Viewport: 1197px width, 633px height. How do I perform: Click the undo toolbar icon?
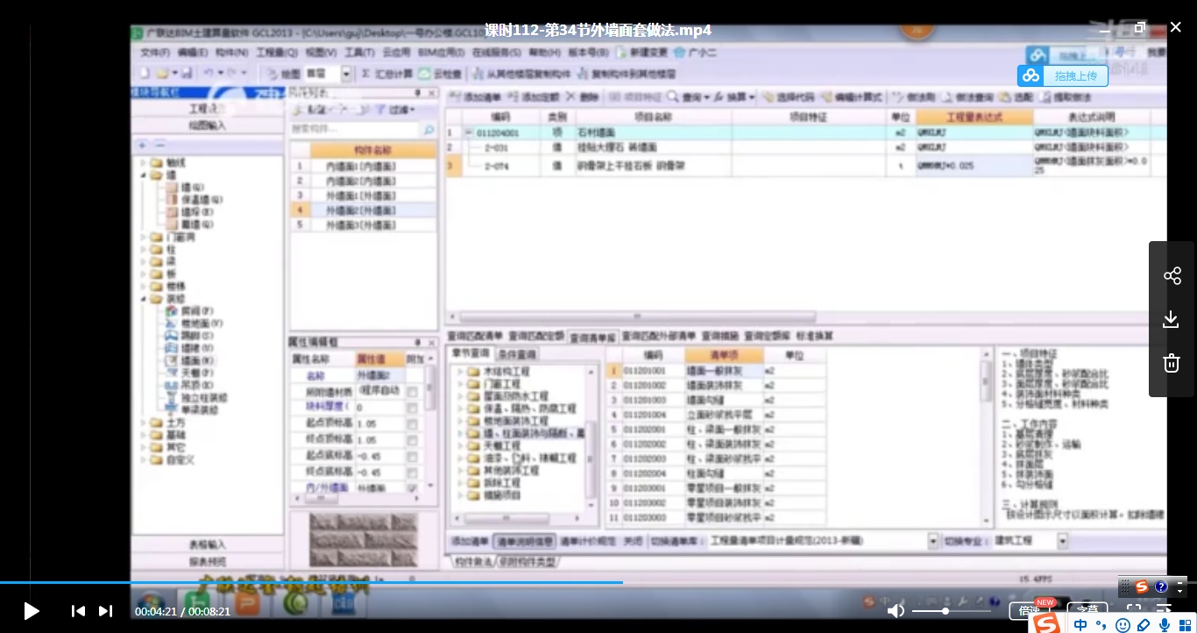point(208,74)
